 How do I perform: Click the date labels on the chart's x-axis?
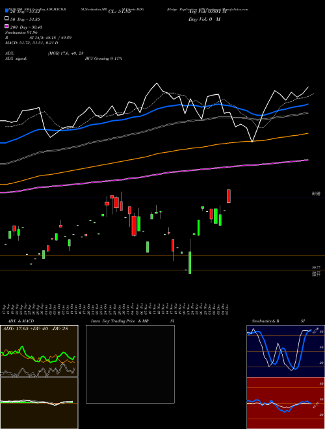coord(115,308)
